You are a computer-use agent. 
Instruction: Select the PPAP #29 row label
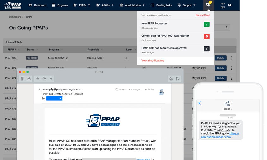click(10, 88)
